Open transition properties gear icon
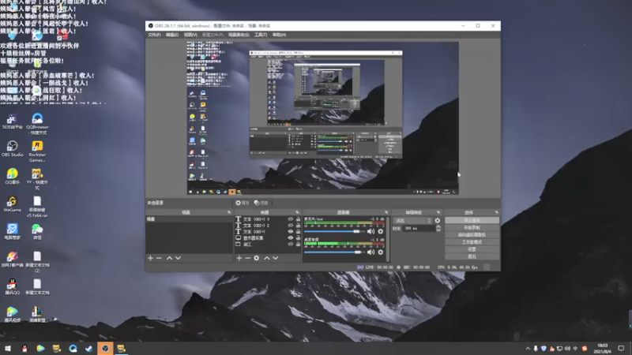 [438, 221]
